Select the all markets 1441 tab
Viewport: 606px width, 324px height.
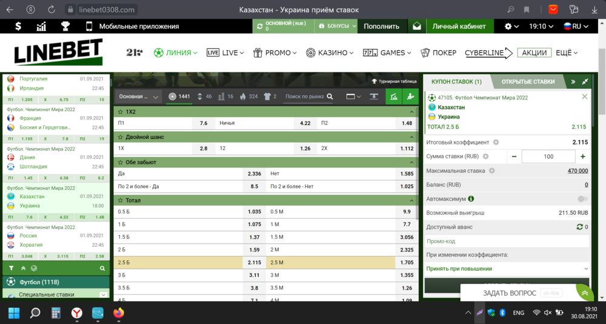[179, 97]
